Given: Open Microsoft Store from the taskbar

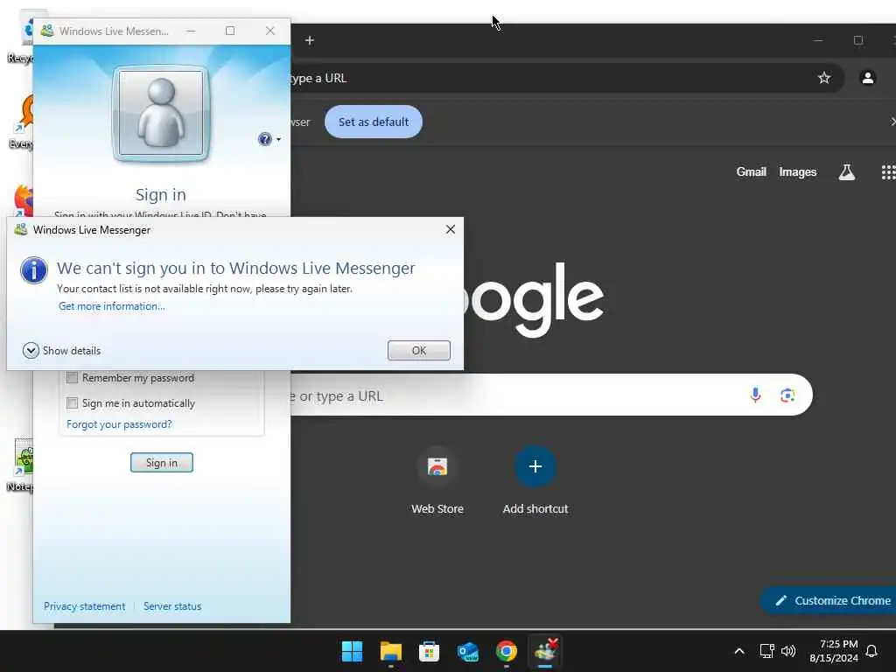Looking at the screenshot, I should point(429,651).
